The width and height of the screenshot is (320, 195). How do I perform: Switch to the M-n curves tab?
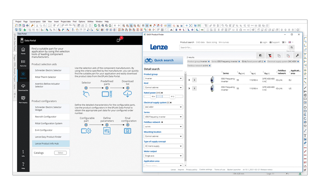[x=224, y=42]
